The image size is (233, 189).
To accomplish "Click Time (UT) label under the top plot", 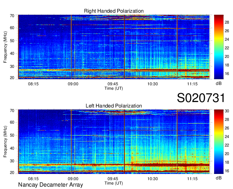I will [x=114, y=88].
